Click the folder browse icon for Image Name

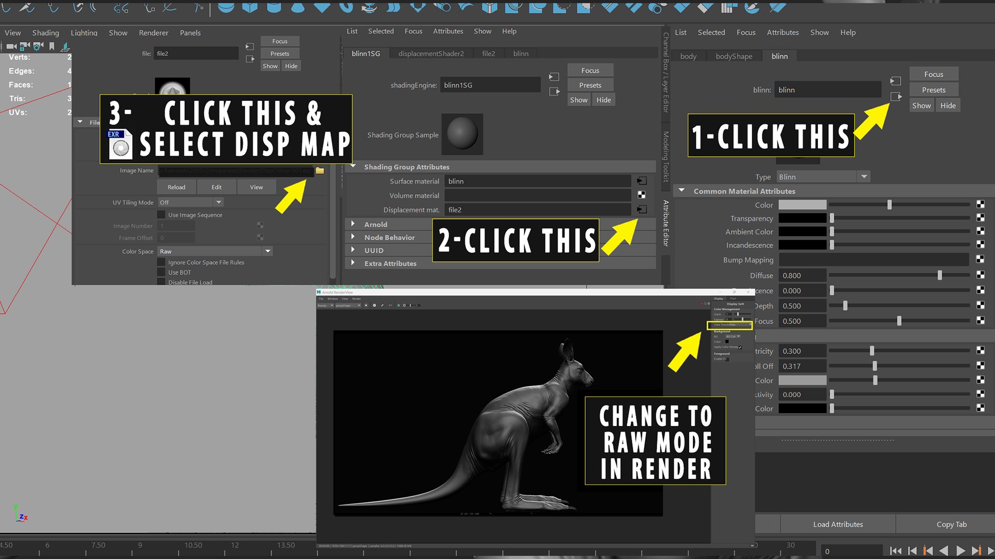click(320, 170)
